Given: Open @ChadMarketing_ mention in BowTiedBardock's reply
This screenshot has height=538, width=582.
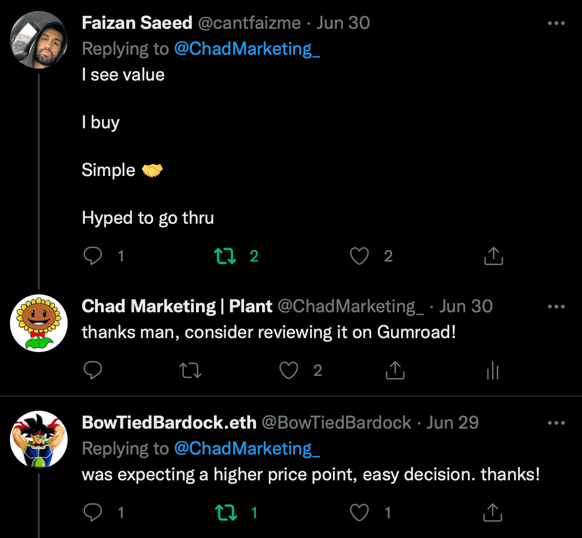Looking at the screenshot, I should tap(247, 448).
